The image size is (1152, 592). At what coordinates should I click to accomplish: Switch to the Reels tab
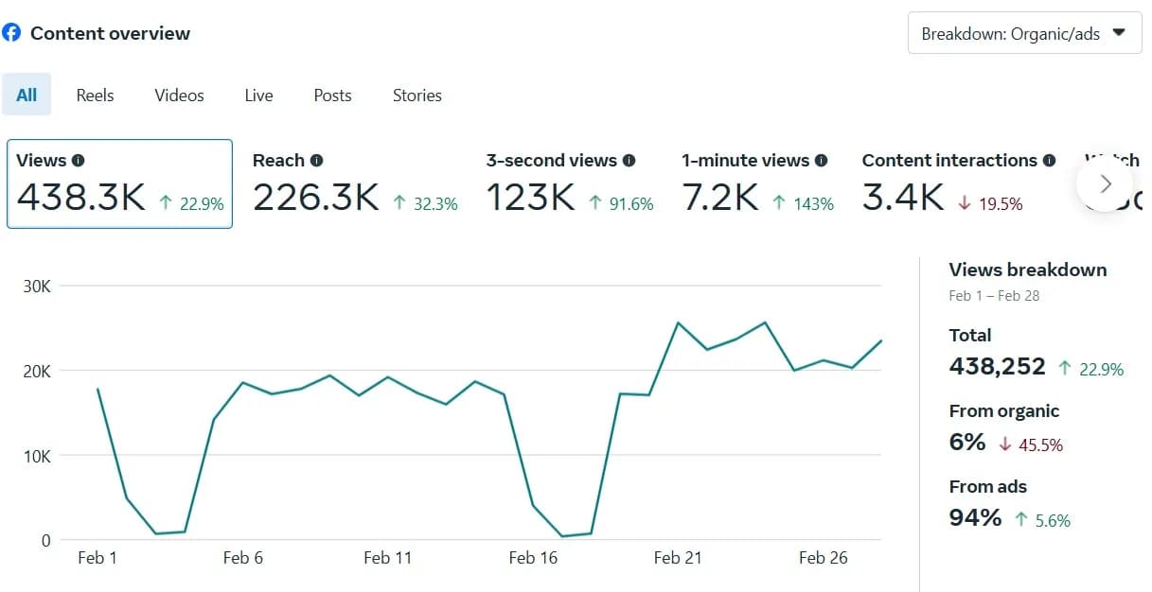(x=94, y=95)
